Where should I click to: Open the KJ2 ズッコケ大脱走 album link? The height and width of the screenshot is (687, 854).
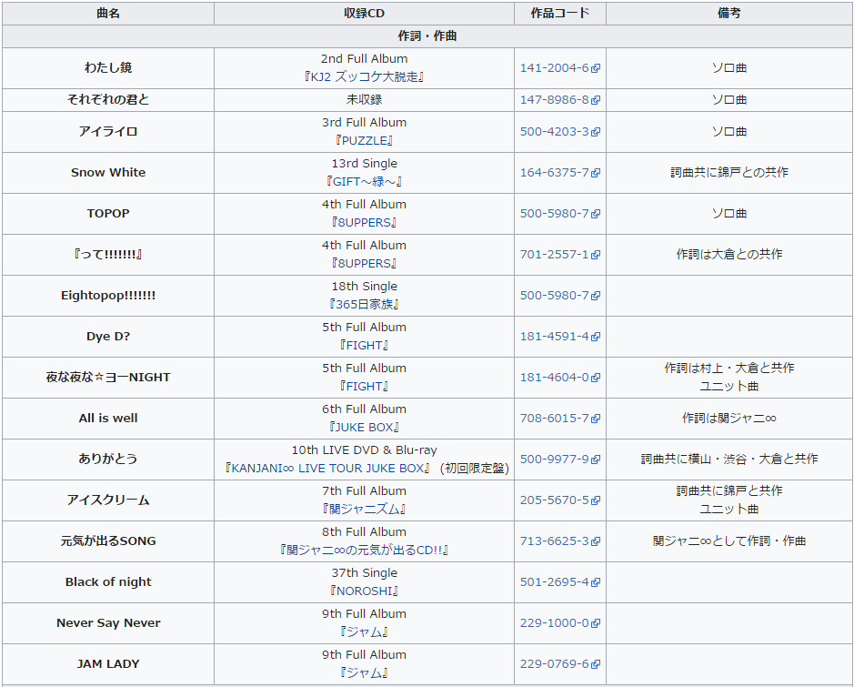click(364, 76)
